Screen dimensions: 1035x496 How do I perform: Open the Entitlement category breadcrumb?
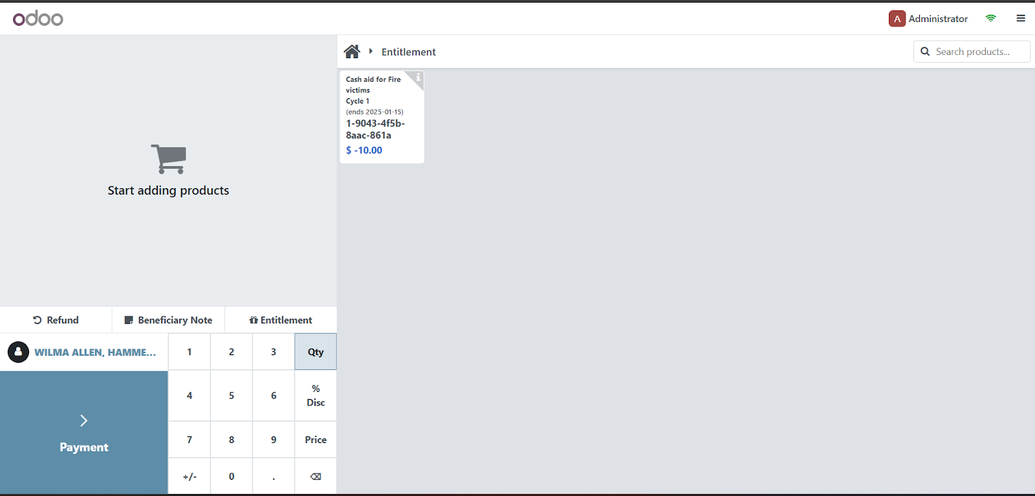click(x=408, y=52)
